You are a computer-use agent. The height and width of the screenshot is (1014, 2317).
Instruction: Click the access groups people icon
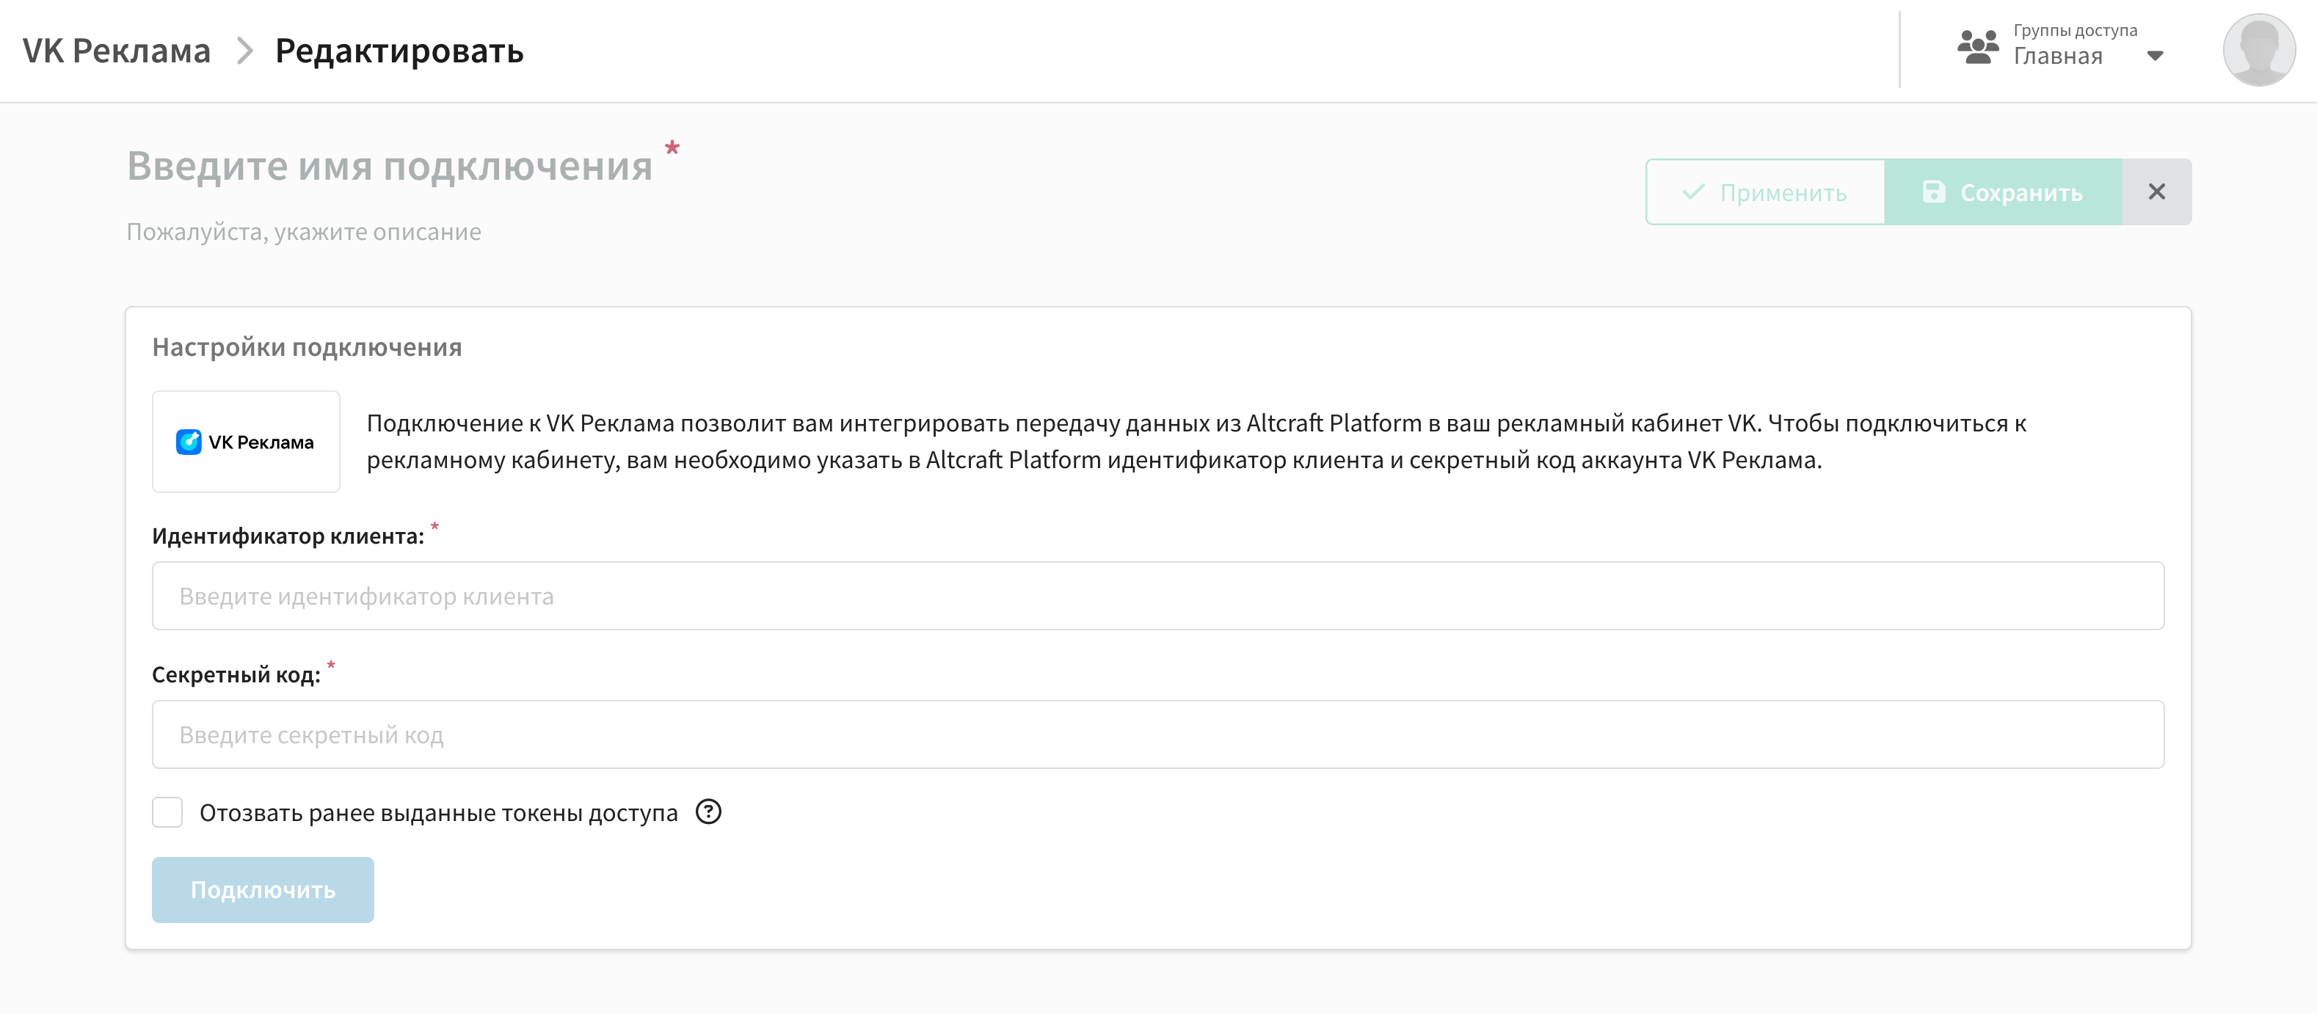[1978, 47]
